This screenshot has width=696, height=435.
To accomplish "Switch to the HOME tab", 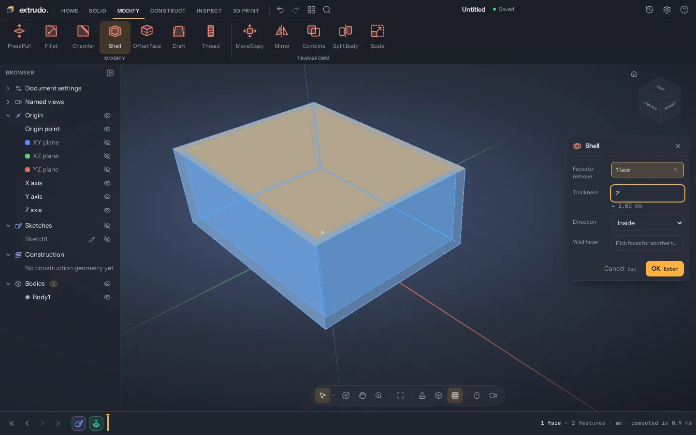I will point(70,11).
